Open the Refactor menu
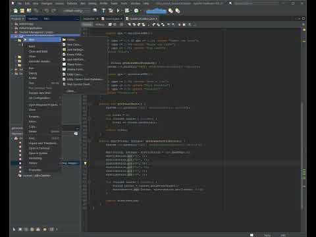This screenshot has width=316, height=237. (x=72, y=3)
